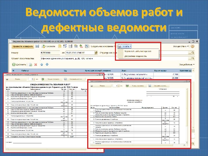Click the '3. Установка покрытий' stage cell
Screen dimensions: 208x156
pyautogui.click(x=137, y=78)
